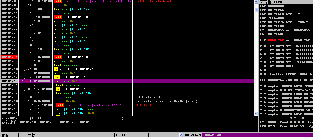Select the O 0 overflow flag
This screenshot has height=137, width=313.
263,74
